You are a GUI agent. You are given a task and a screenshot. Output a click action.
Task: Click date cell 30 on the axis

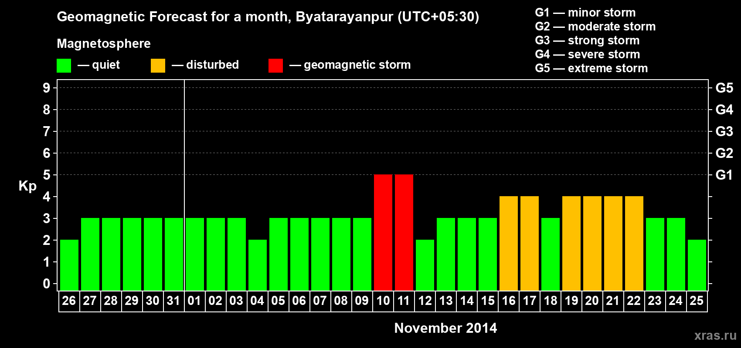153,301
